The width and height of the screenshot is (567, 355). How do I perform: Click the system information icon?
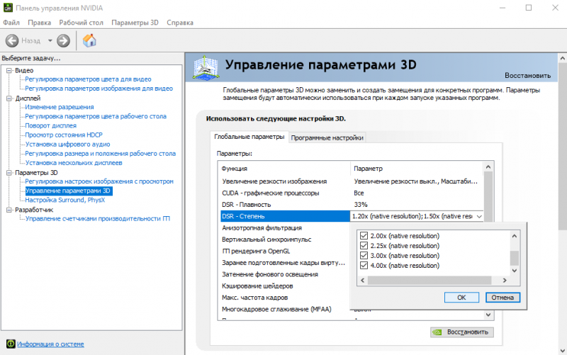(x=11, y=344)
